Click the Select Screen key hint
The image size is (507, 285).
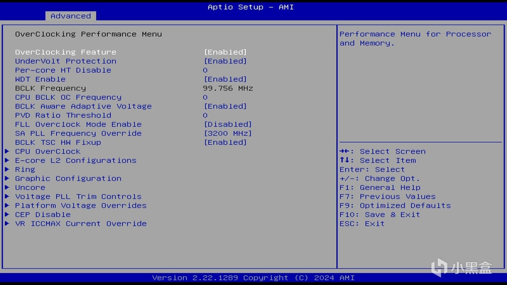(x=383, y=152)
